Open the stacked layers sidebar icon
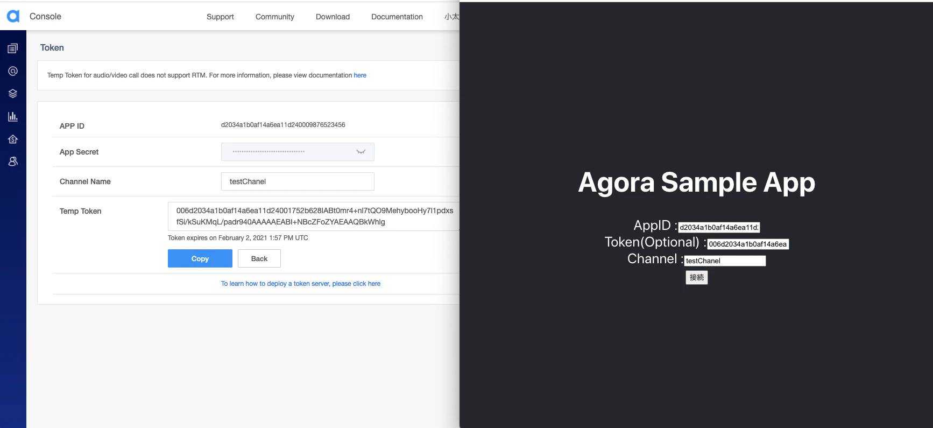 [13, 94]
